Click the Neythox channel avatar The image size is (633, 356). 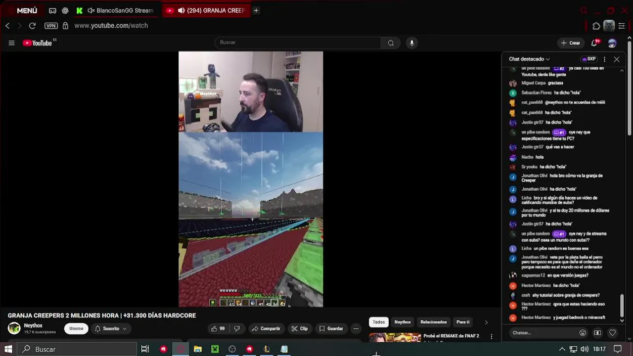[x=14, y=328]
